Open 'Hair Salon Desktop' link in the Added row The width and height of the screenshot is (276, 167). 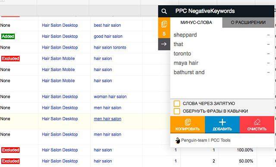click(60, 36)
